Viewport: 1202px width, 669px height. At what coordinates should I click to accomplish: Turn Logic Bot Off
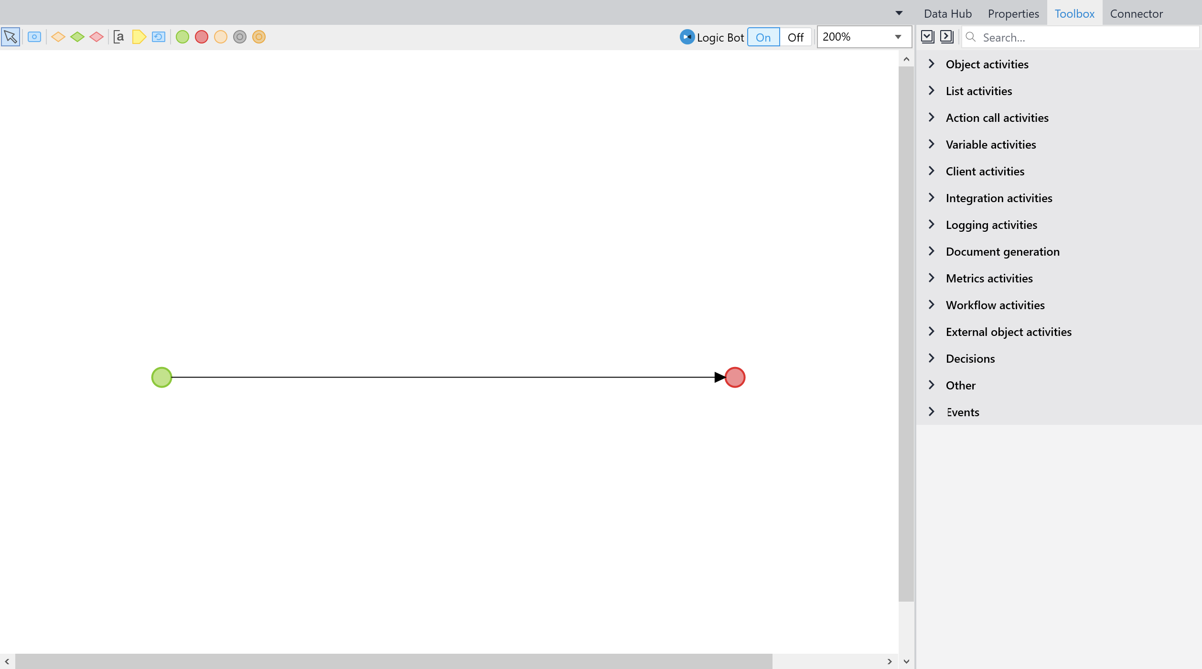click(x=795, y=37)
